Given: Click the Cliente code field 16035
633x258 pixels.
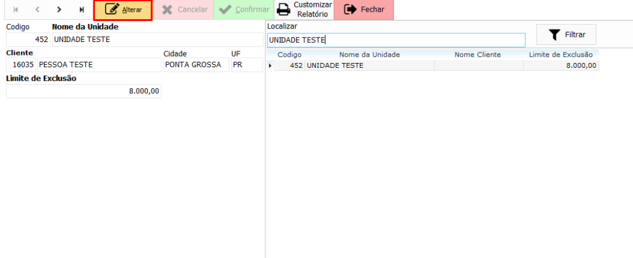Looking at the screenshot, I should coord(22,65).
